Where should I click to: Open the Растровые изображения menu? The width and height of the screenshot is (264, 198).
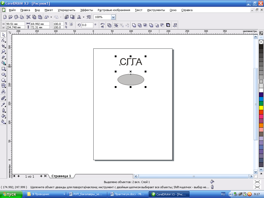coord(114,10)
